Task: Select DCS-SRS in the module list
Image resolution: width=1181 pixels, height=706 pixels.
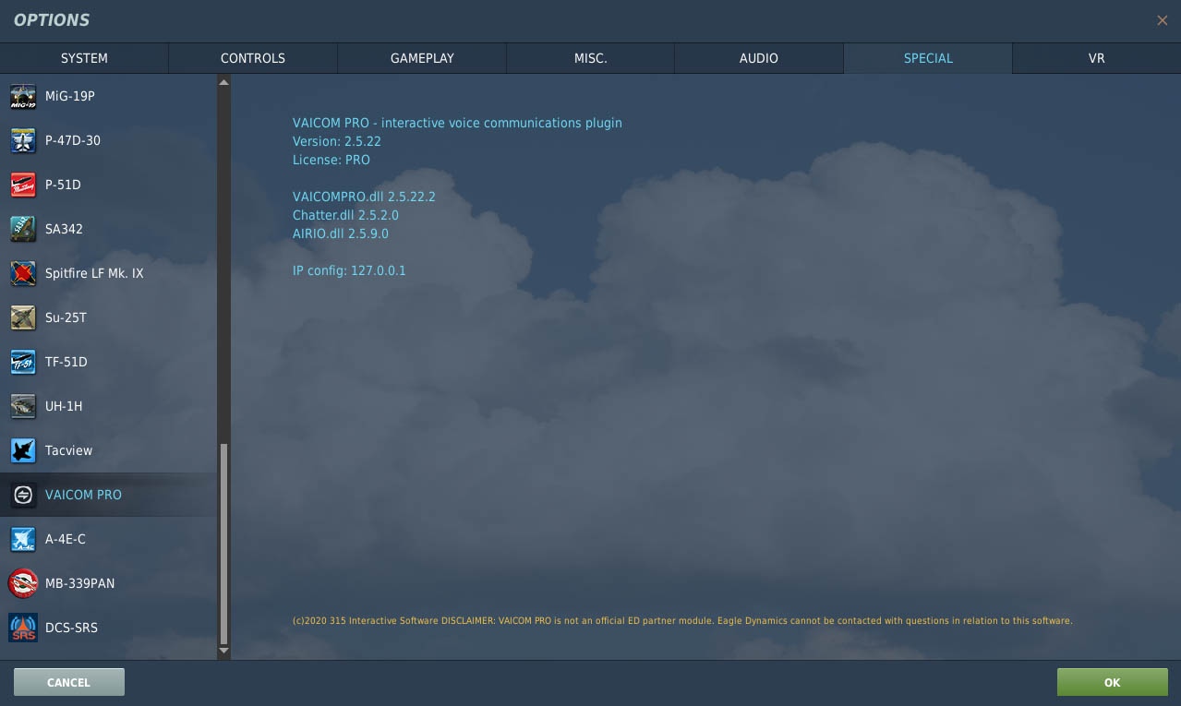Action: pyautogui.click(x=109, y=628)
